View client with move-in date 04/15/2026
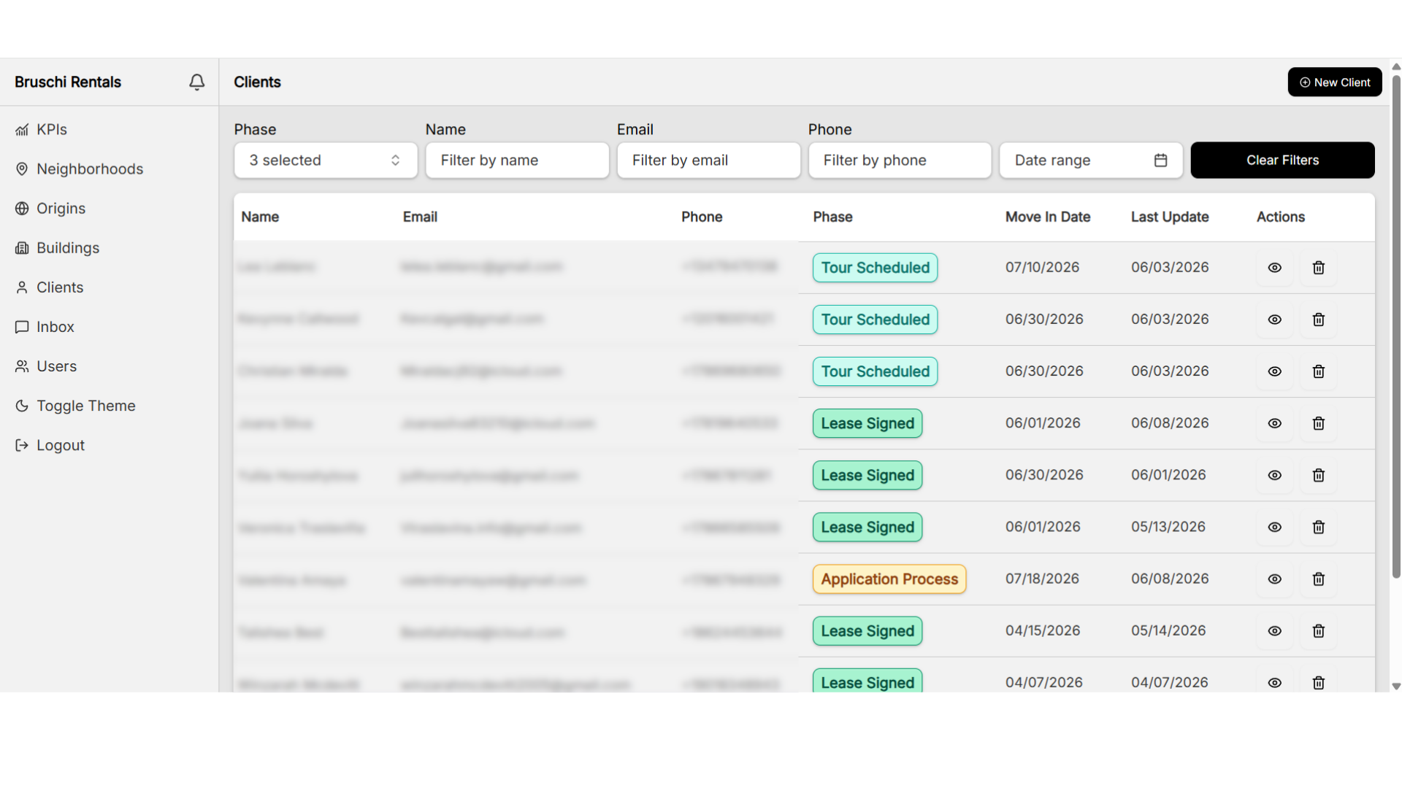 (1275, 631)
